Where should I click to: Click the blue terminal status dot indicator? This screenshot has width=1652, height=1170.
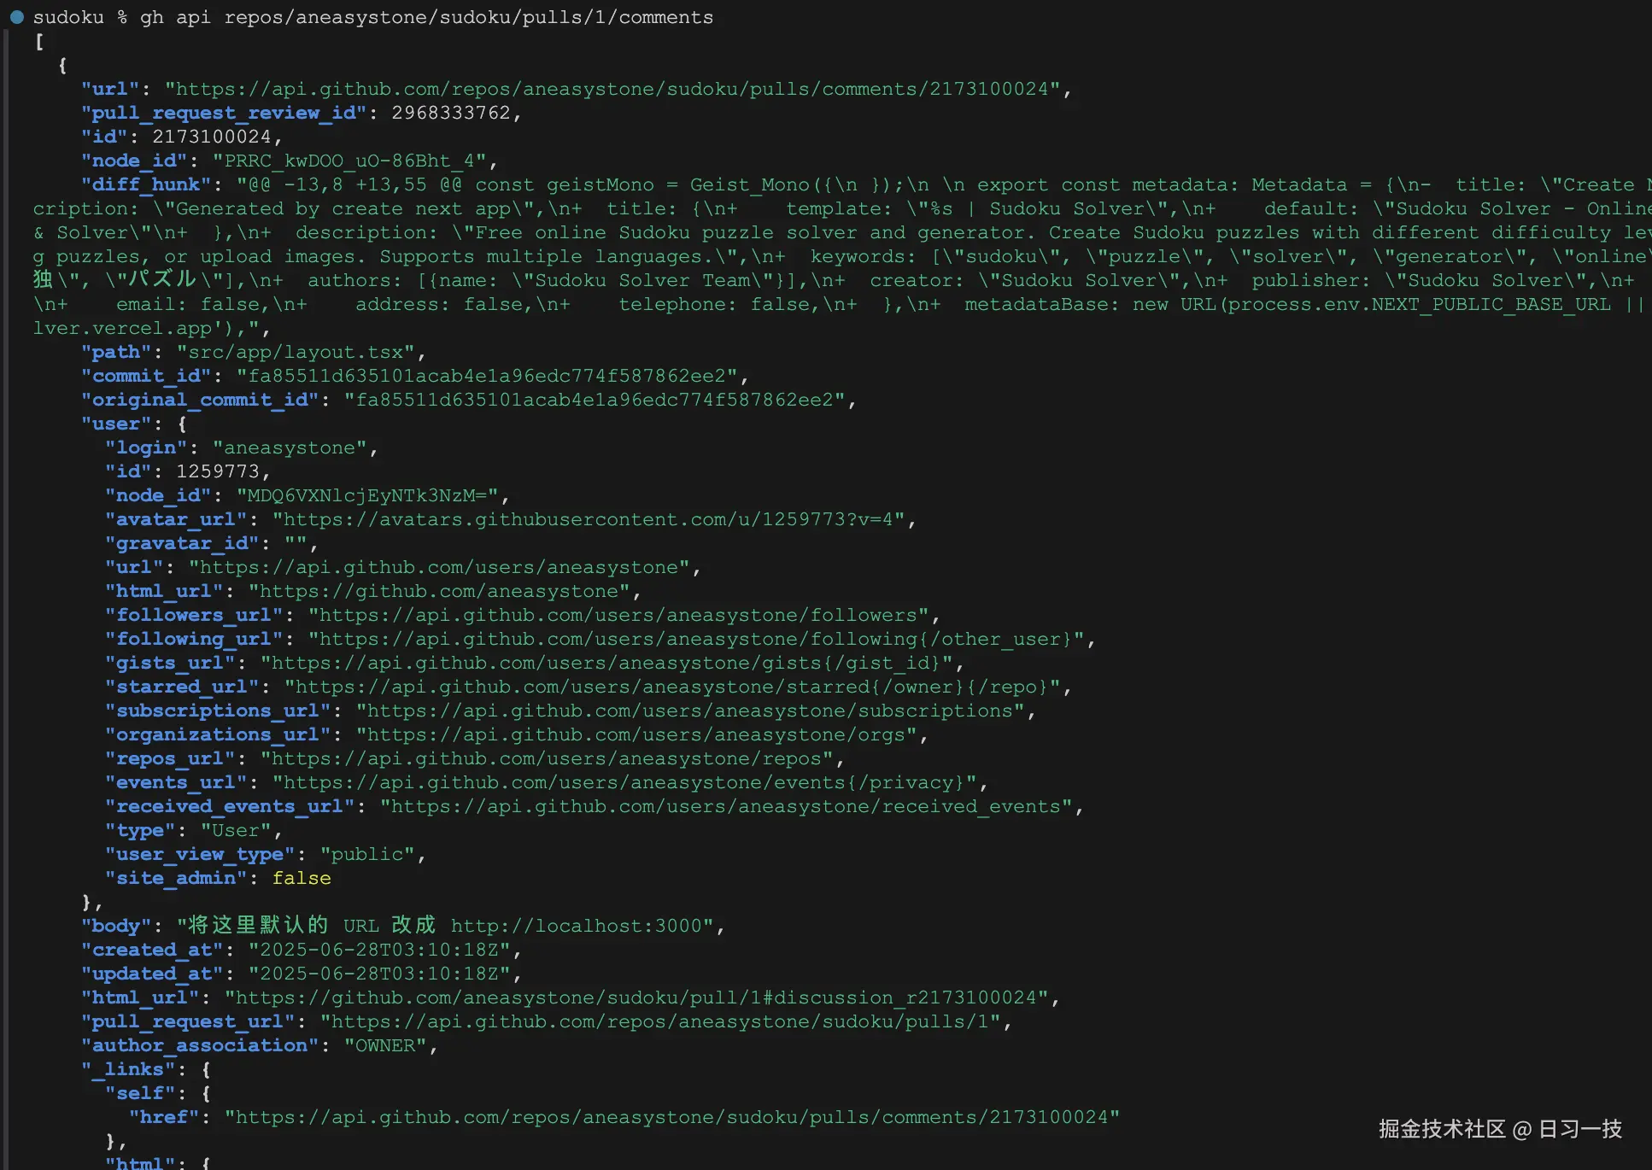click(16, 16)
